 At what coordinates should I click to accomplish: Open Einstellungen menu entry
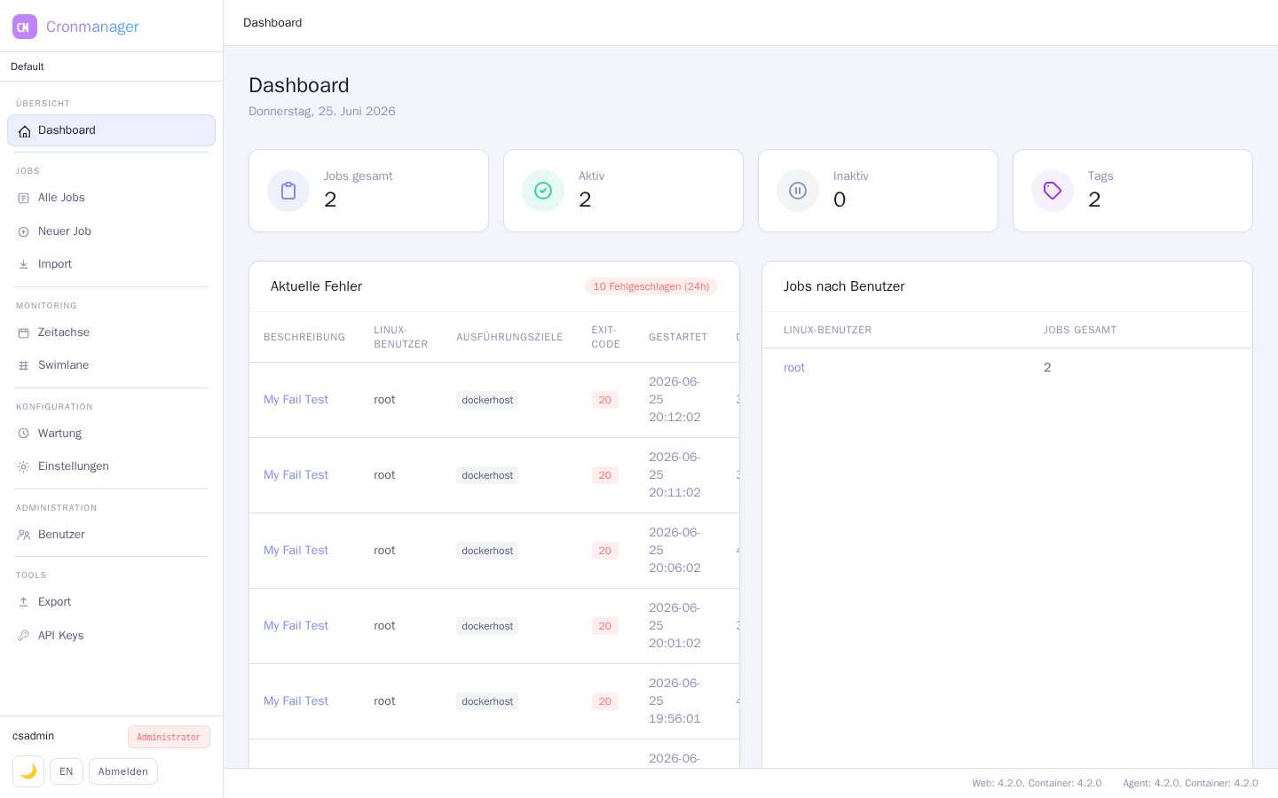click(x=111, y=466)
